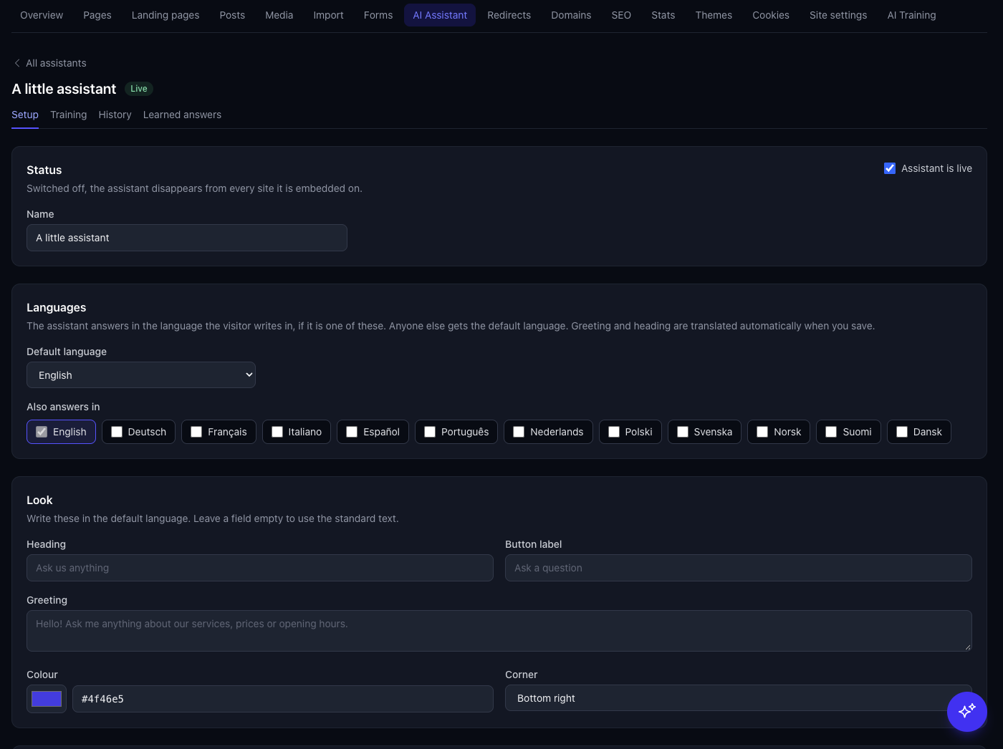Click the Button label input
This screenshot has height=749, width=1003.
[739, 568]
